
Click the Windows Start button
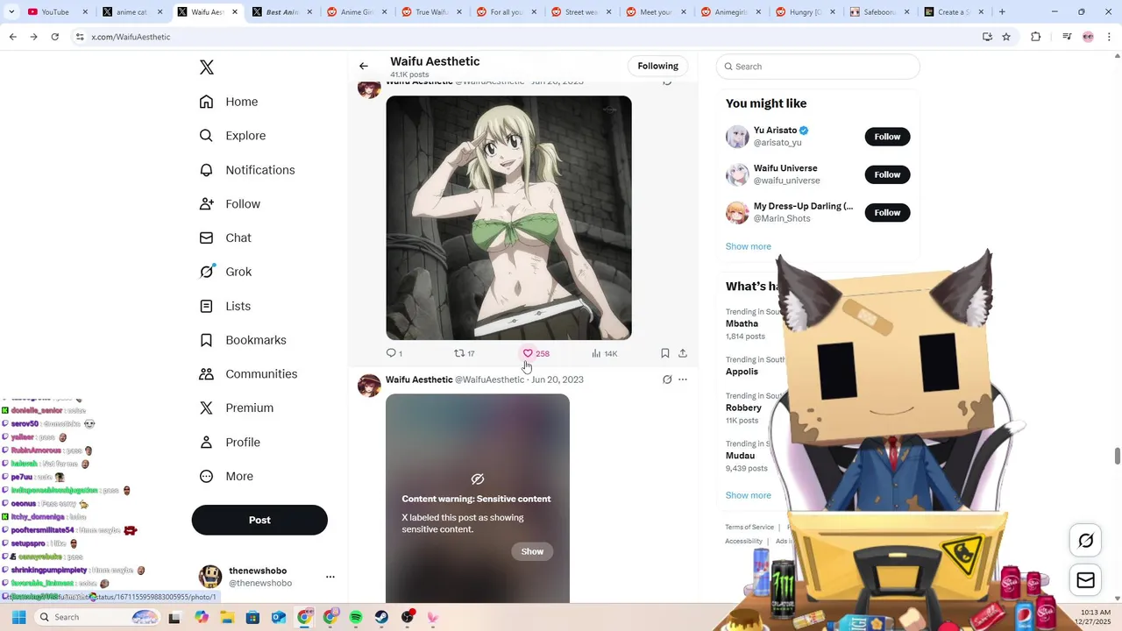[18, 617]
